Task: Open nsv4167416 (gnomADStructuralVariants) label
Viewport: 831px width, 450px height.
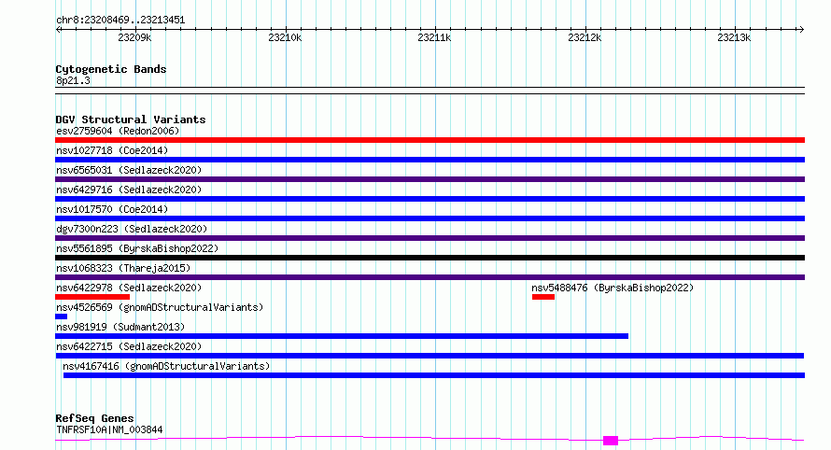Action: [166, 366]
